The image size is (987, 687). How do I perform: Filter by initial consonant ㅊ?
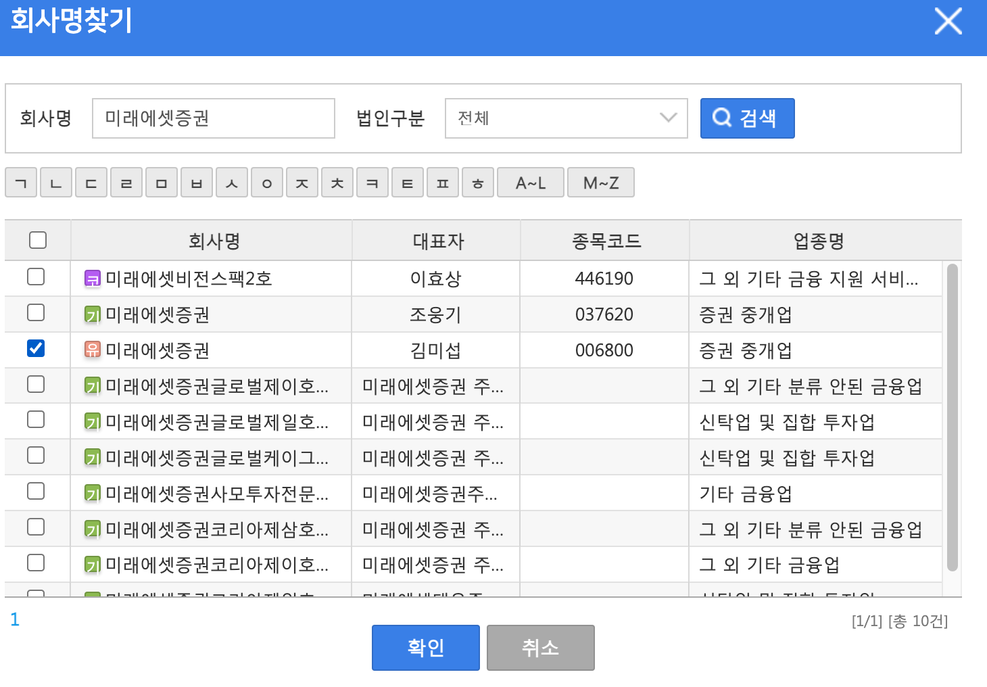point(337,183)
